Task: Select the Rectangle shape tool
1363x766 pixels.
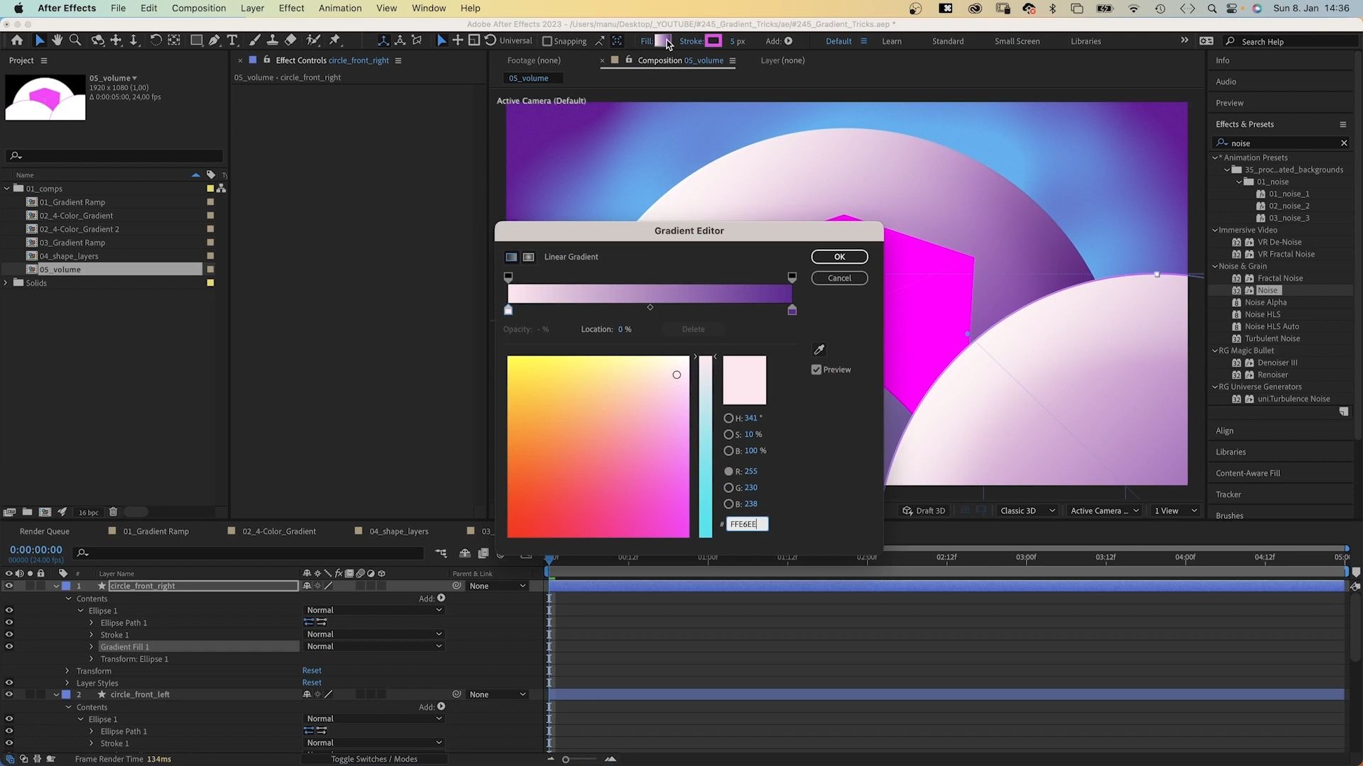Action: [x=197, y=40]
